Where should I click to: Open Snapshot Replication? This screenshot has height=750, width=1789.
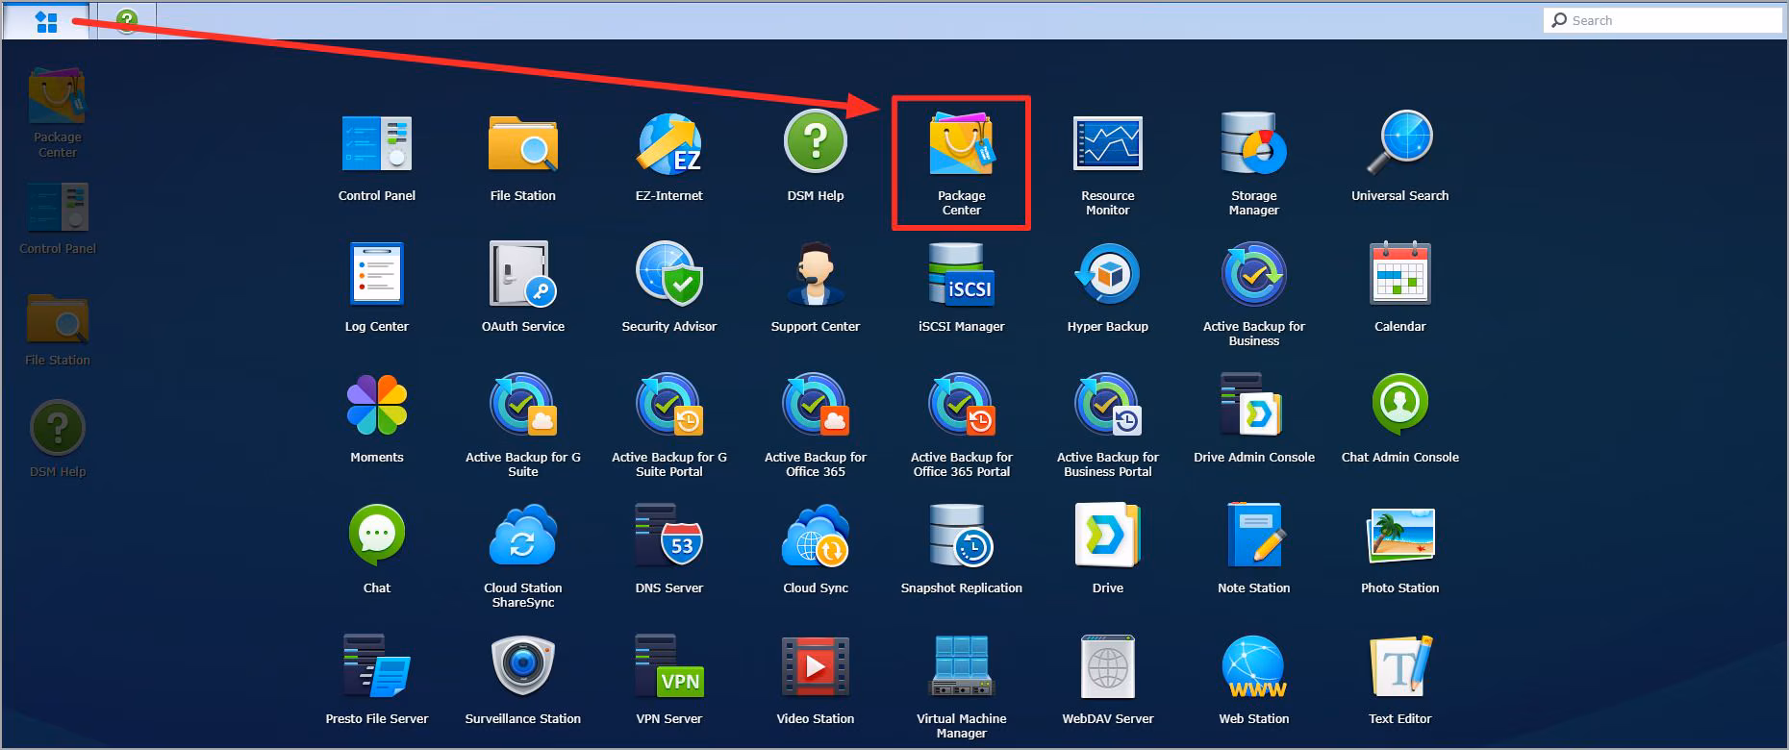click(x=962, y=549)
